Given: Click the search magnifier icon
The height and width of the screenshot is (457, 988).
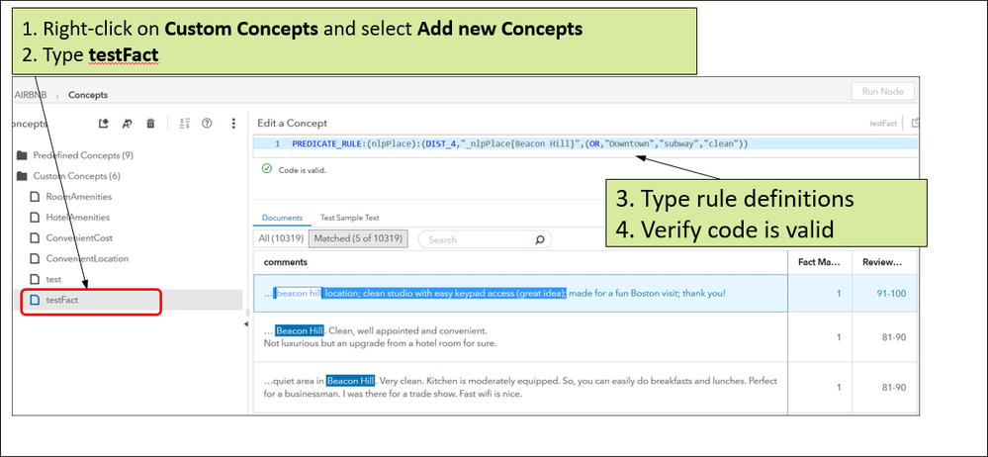Looking at the screenshot, I should 540,239.
